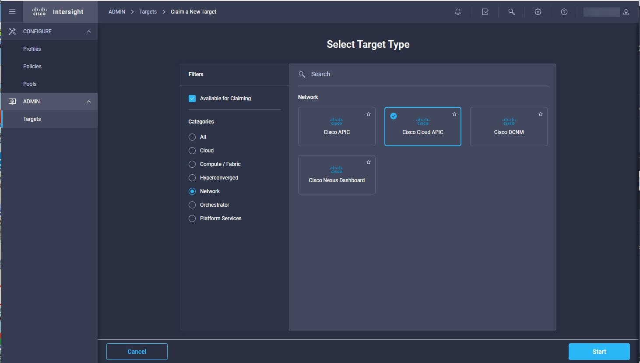Click the Start button

(599, 352)
